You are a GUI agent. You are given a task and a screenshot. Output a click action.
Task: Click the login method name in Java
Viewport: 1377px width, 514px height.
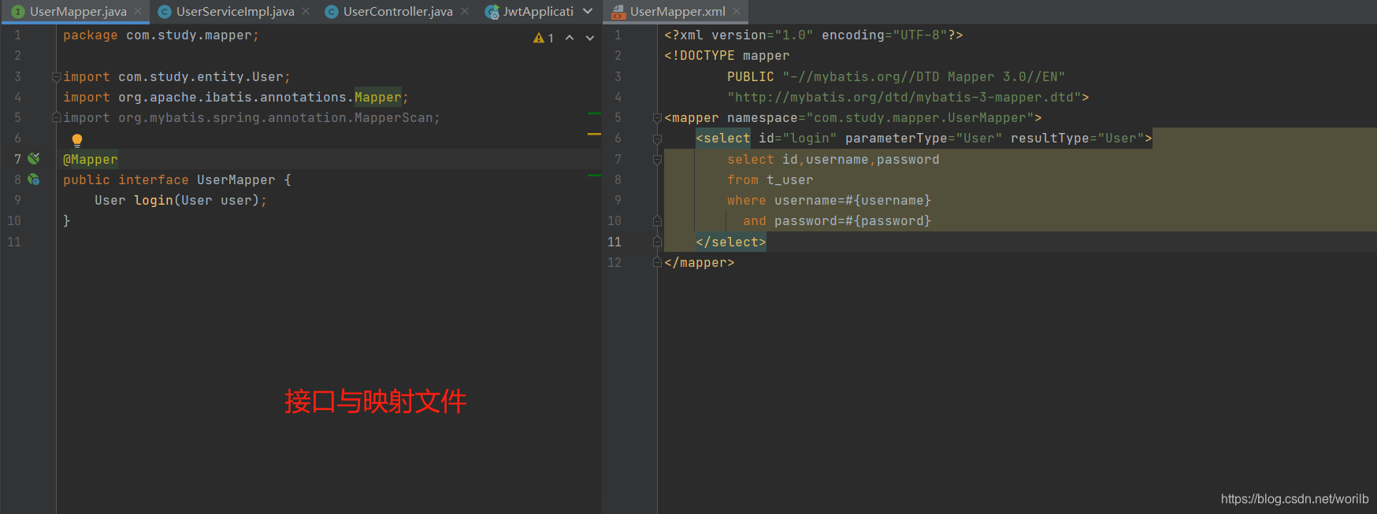point(154,200)
